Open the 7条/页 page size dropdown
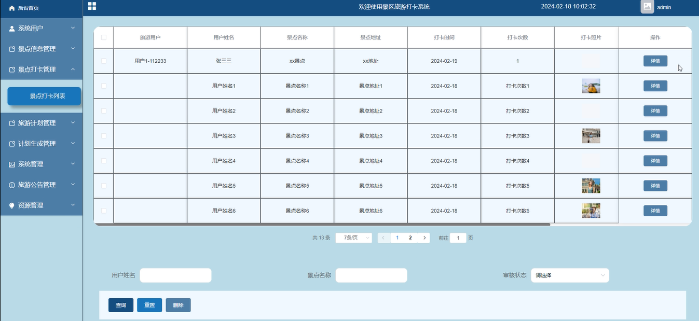 354,238
